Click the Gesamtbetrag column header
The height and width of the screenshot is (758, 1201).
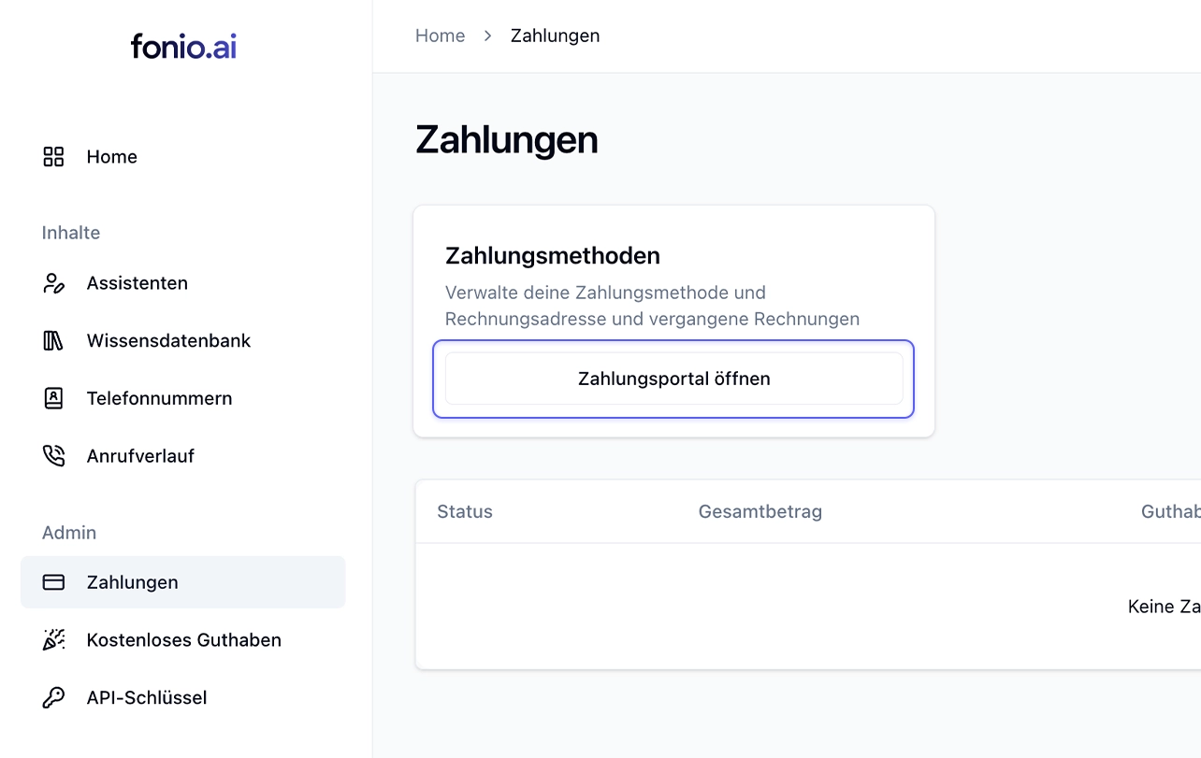coord(760,511)
